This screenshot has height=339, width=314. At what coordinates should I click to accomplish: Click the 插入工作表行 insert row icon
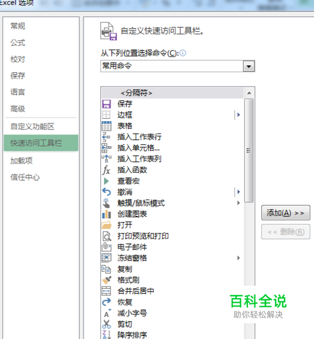coord(106,137)
